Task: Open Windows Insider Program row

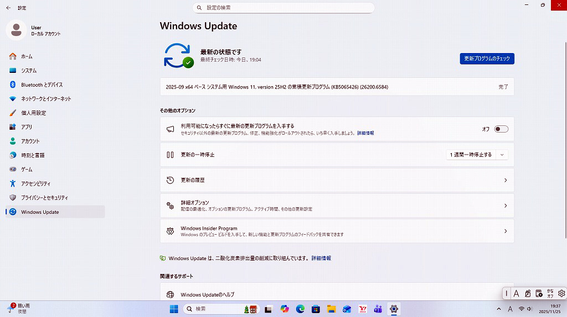Action: 337,231
